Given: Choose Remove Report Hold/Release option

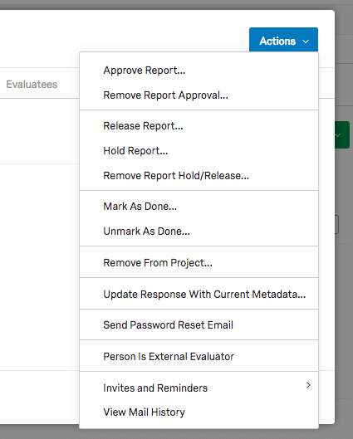Looking at the screenshot, I should pos(199,176).
